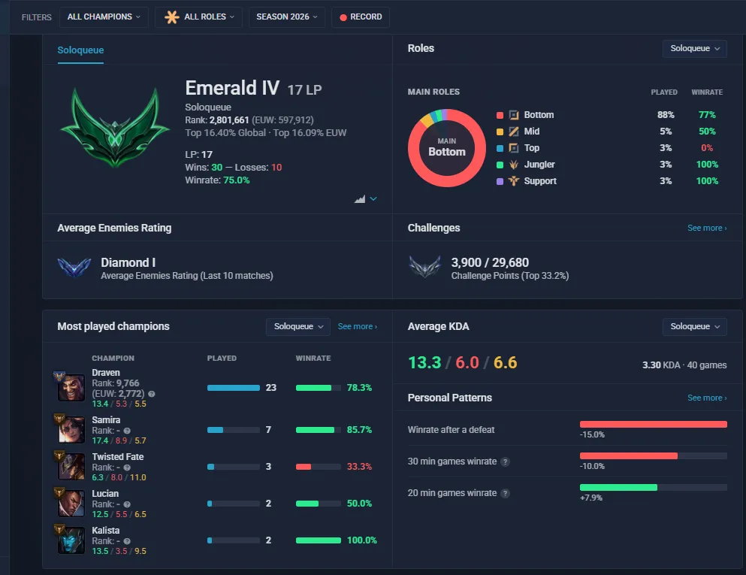Click the Lucian champion portrait

coord(71,503)
